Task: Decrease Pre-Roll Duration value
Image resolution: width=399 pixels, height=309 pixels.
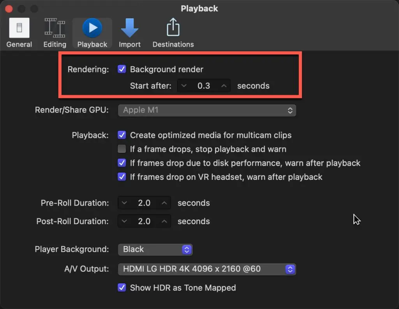Action: click(124, 203)
